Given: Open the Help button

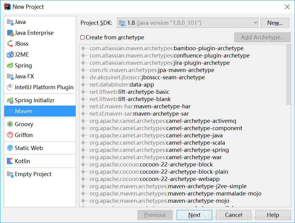Looking at the screenshot, I should click(x=273, y=215).
